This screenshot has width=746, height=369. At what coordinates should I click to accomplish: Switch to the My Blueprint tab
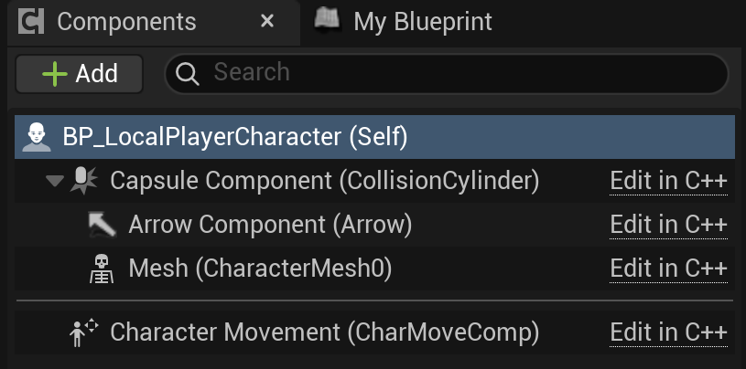pyautogui.click(x=422, y=21)
